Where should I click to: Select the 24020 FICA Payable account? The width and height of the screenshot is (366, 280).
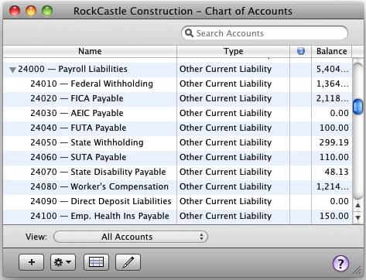178,98
